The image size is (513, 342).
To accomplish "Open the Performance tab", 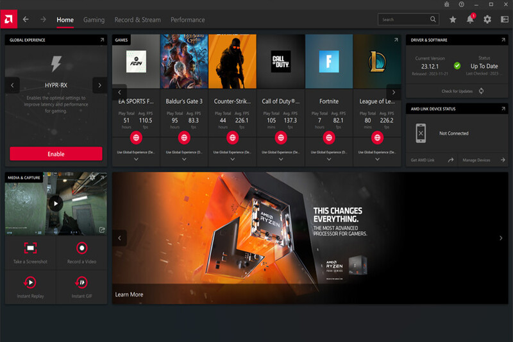I will click(187, 20).
